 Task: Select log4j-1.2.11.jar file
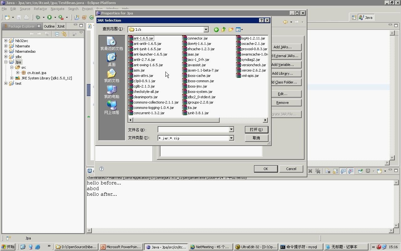pyautogui.click(x=251, y=38)
